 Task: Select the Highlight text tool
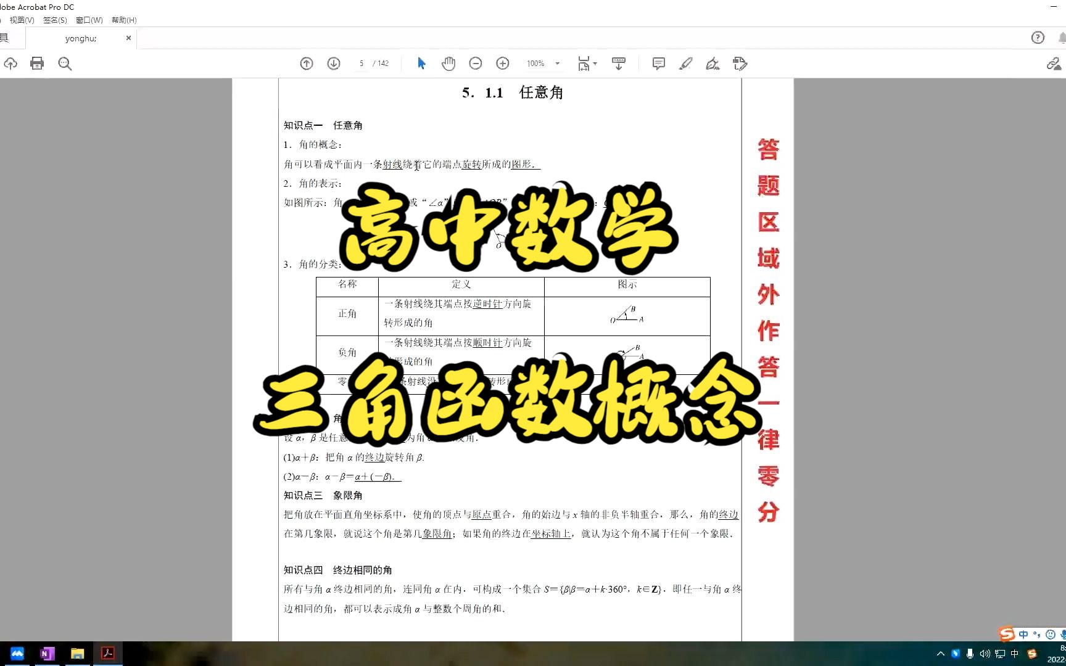[685, 64]
